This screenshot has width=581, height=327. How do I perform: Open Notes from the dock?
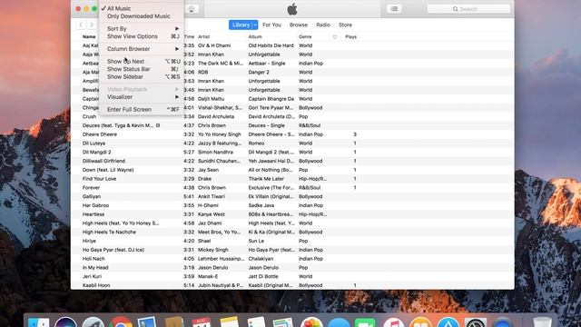229,322
